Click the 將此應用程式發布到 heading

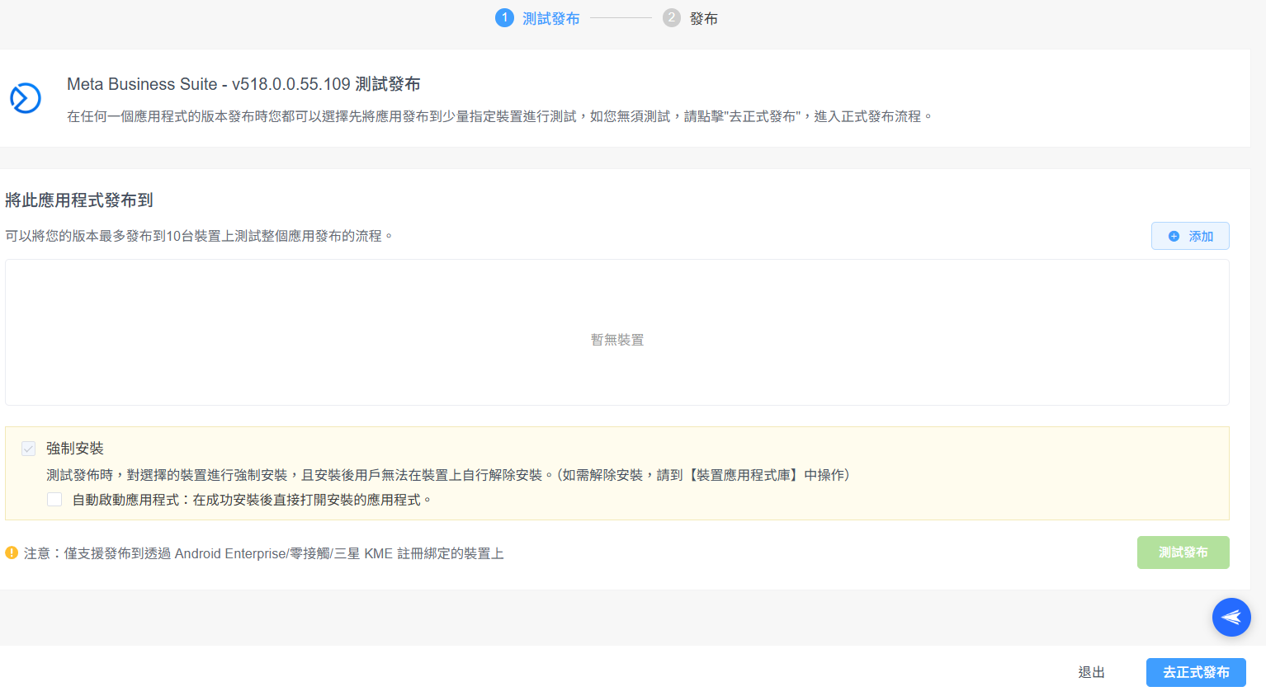pyautogui.click(x=79, y=200)
